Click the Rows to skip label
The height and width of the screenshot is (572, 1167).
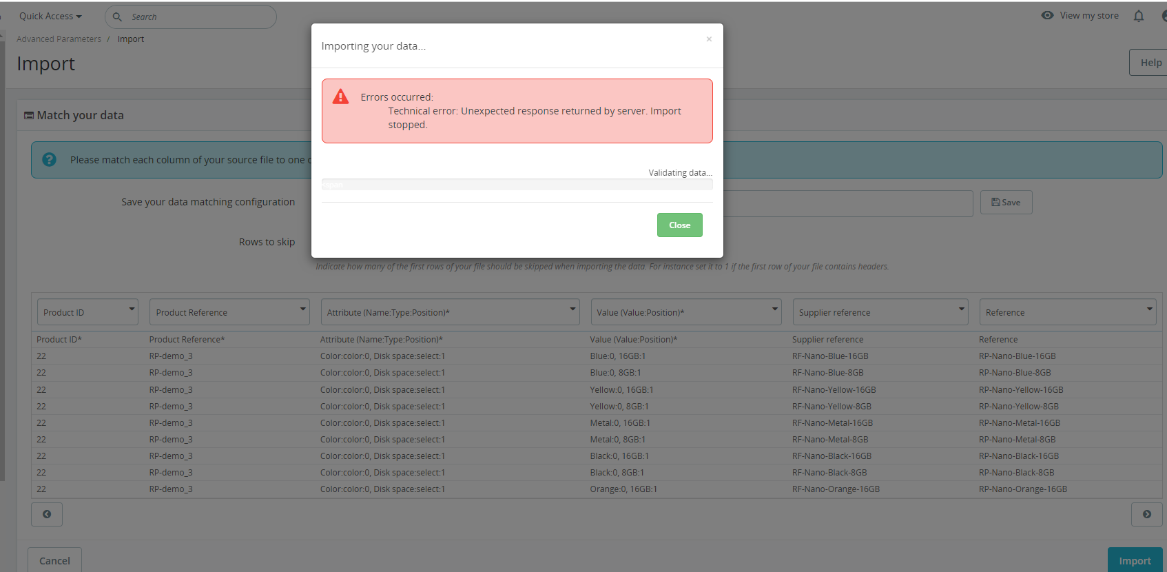[x=267, y=242]
